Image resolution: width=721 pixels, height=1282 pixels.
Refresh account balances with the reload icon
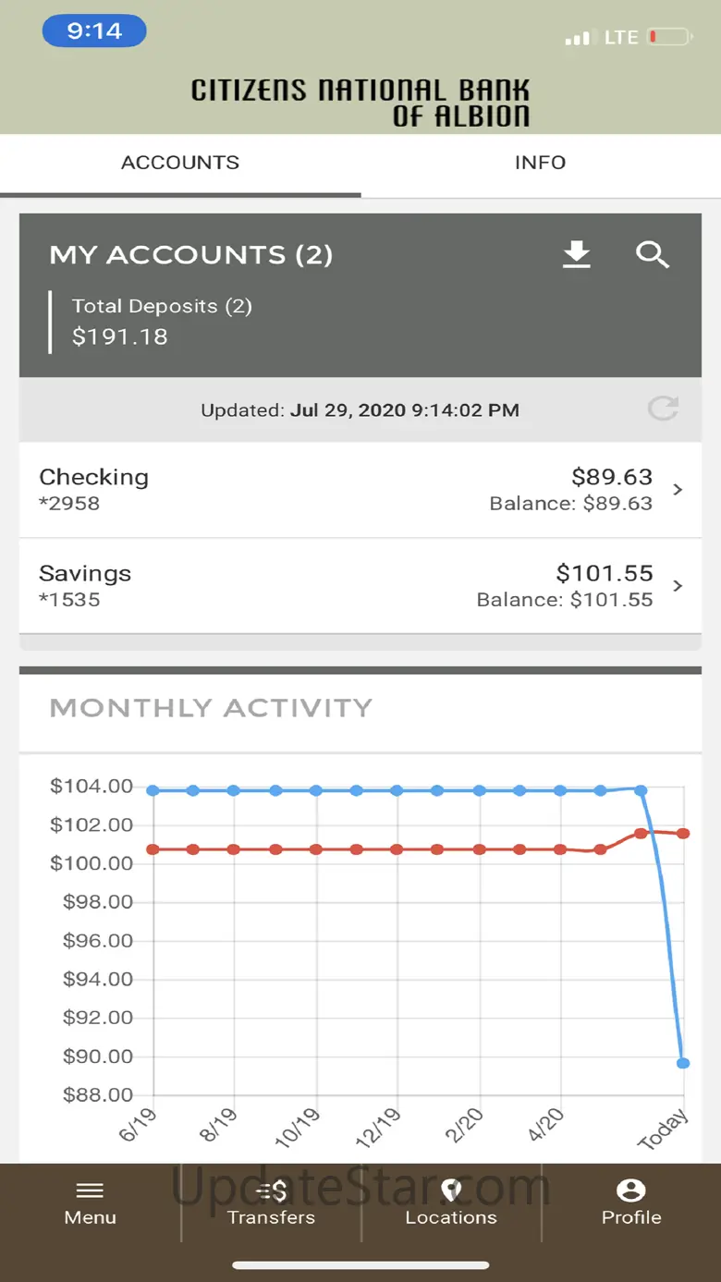pyautogui.click(x=663, y=409)
